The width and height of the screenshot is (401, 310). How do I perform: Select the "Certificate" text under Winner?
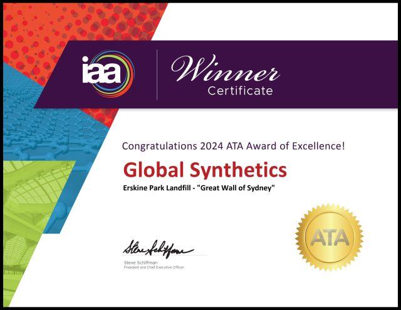click(x=240, y=91)
